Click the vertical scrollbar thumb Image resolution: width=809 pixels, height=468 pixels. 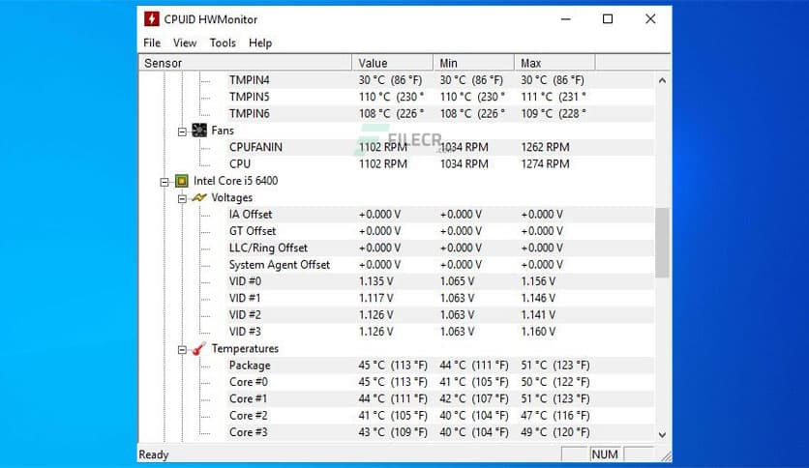662,243
